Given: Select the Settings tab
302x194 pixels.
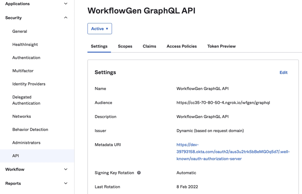Looking at the screenshot, I should [99, 46].
